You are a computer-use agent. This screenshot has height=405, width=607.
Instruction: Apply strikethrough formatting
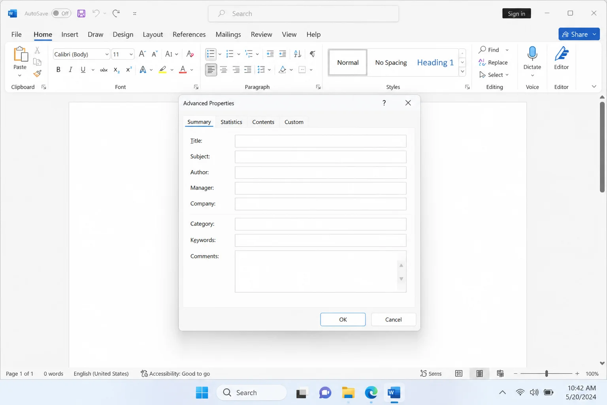(104, 70)
